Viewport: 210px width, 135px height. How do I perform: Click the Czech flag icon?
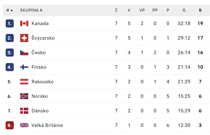click(24, 53)
